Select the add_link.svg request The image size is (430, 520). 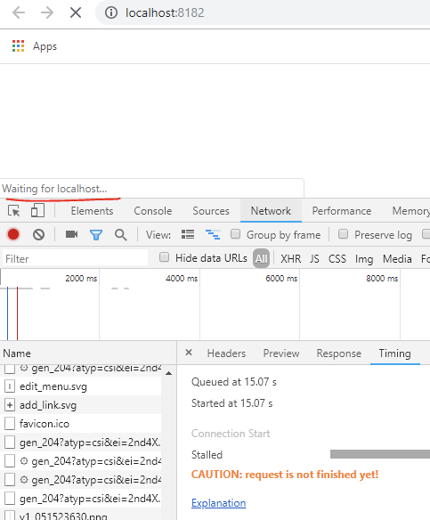pyautogui.click(x=80, y=405)
